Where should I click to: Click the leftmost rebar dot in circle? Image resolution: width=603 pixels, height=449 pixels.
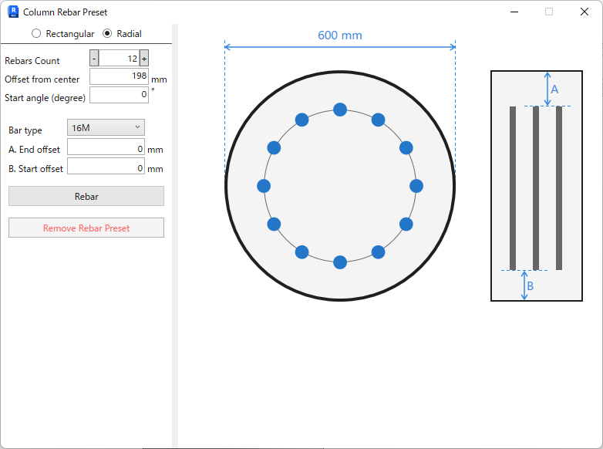point(264,186)
